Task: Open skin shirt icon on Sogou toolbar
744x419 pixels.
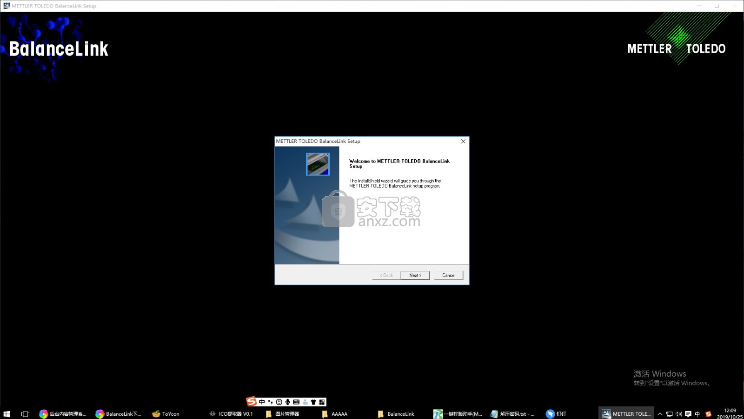Action: (313, 402)
